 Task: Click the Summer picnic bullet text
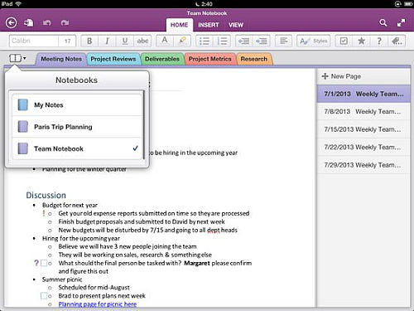62,279
